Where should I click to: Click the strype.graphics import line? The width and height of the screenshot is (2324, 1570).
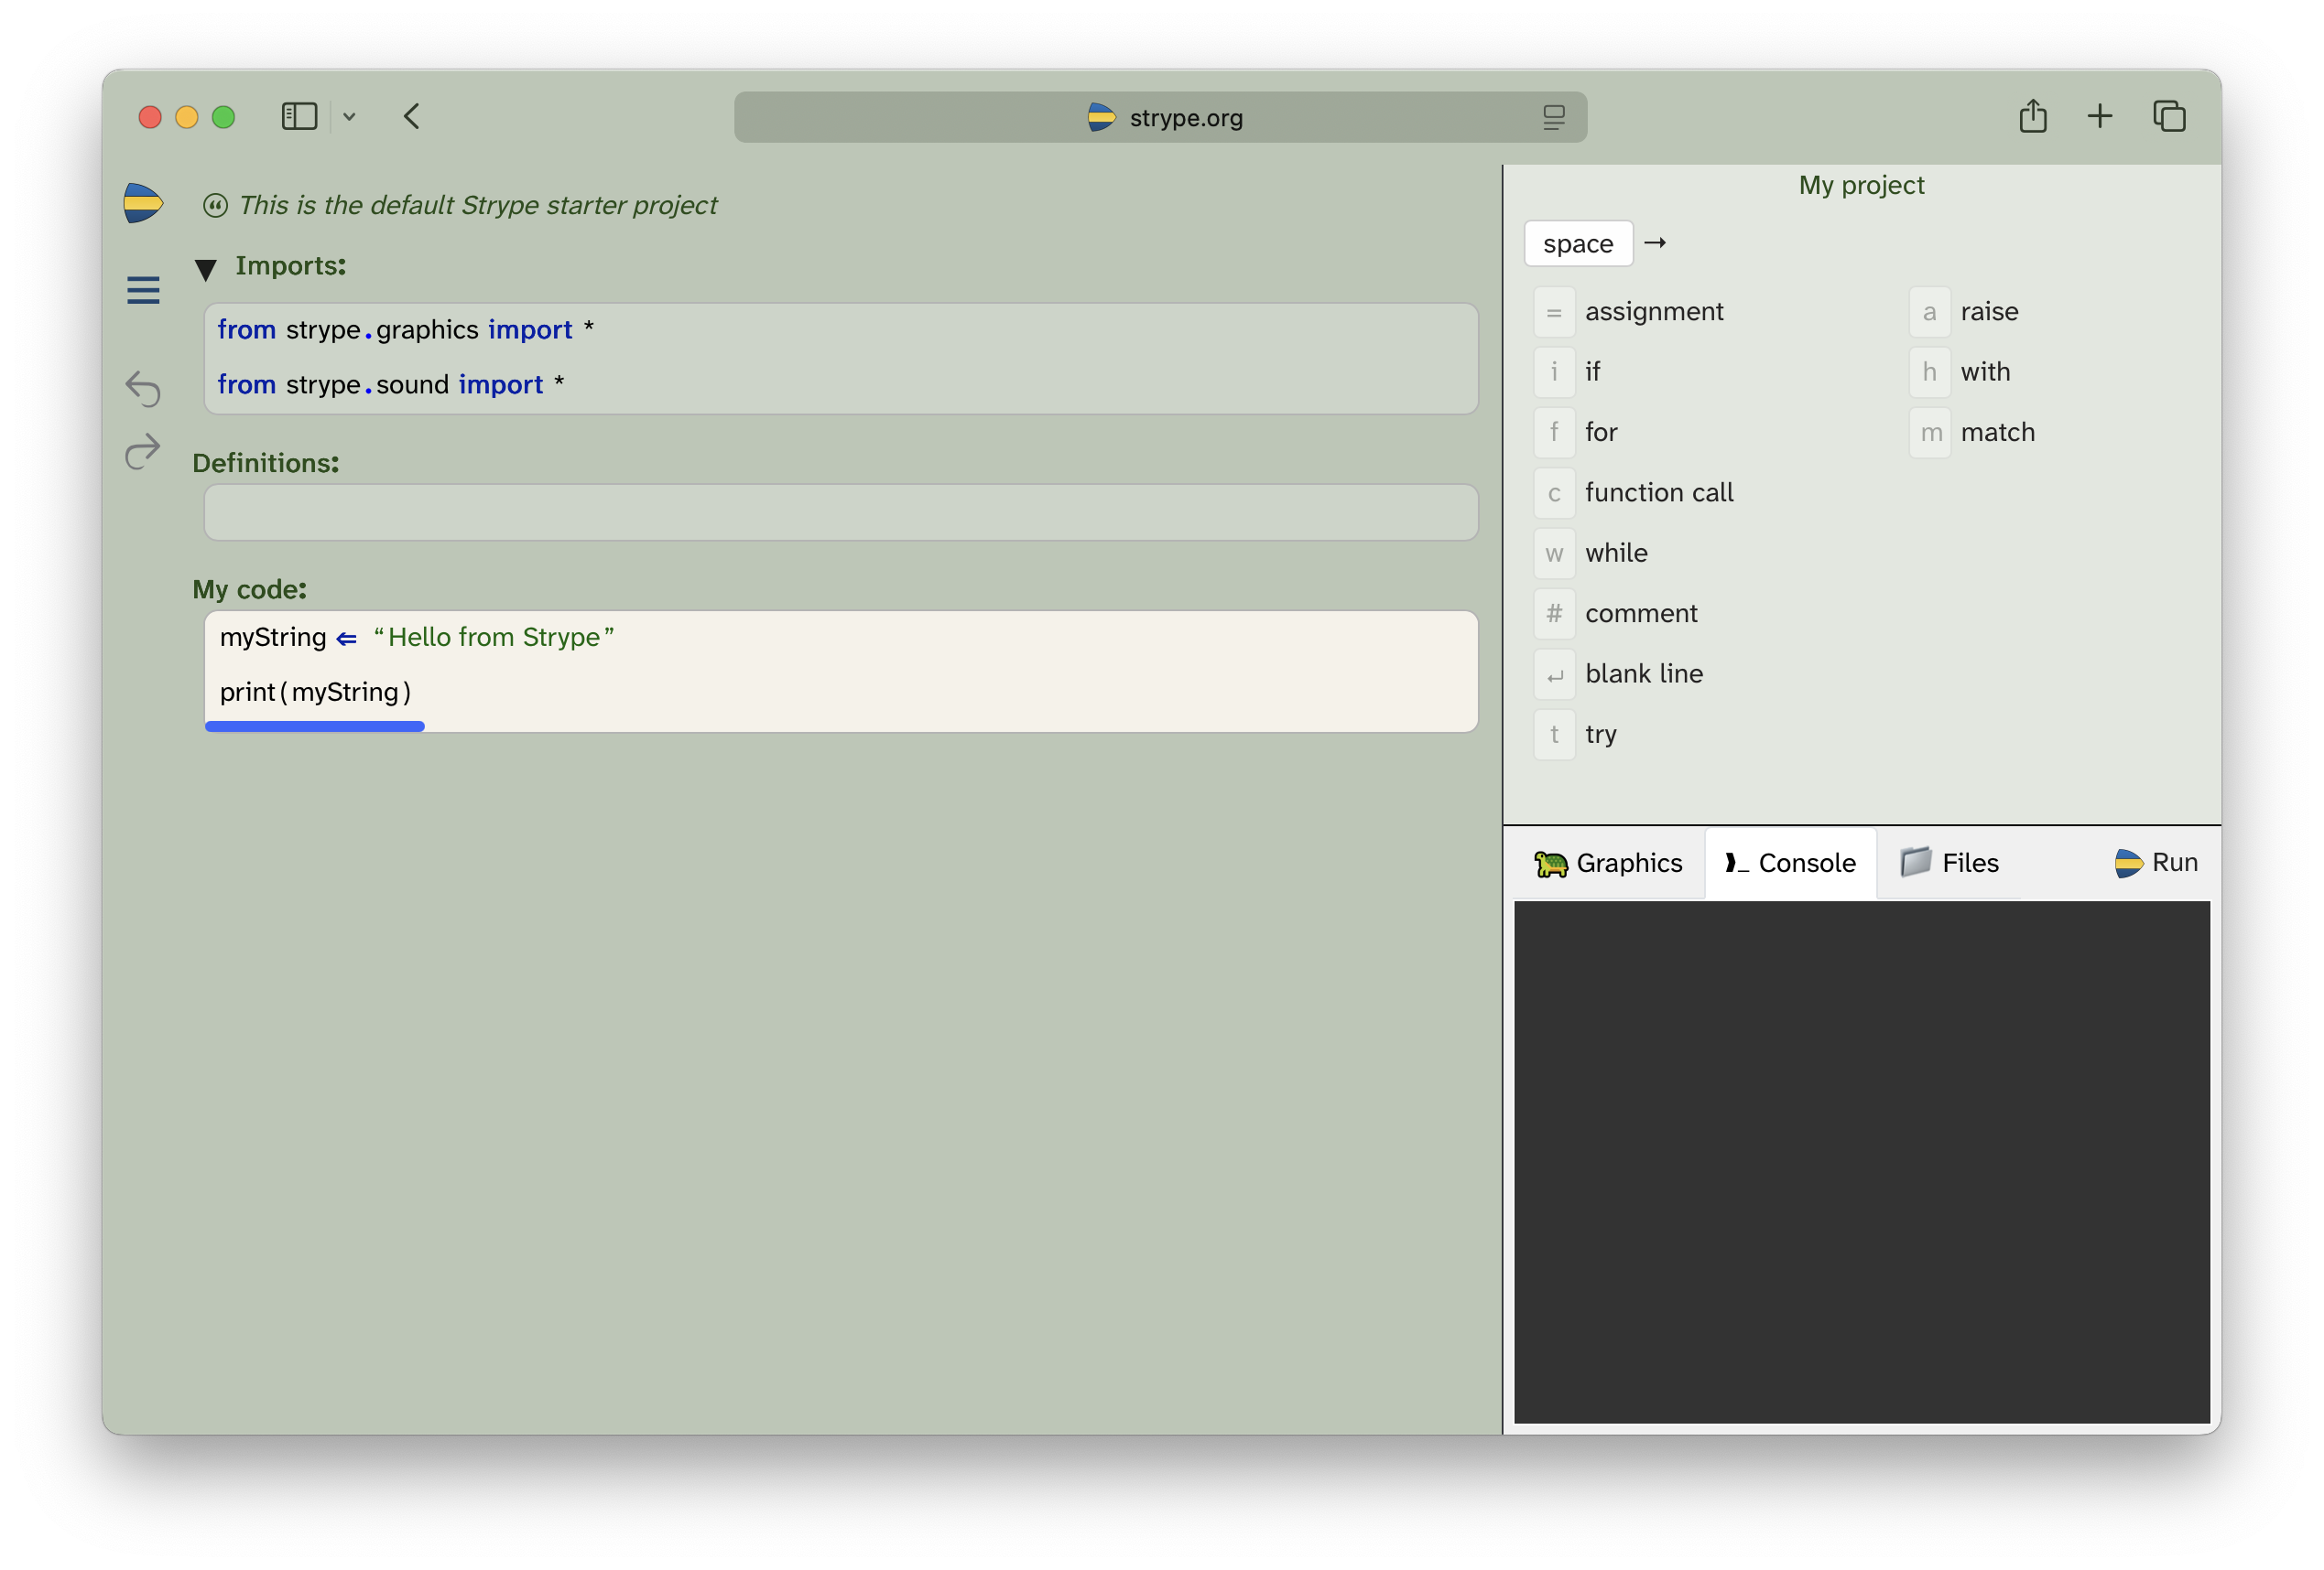point(841,331)
